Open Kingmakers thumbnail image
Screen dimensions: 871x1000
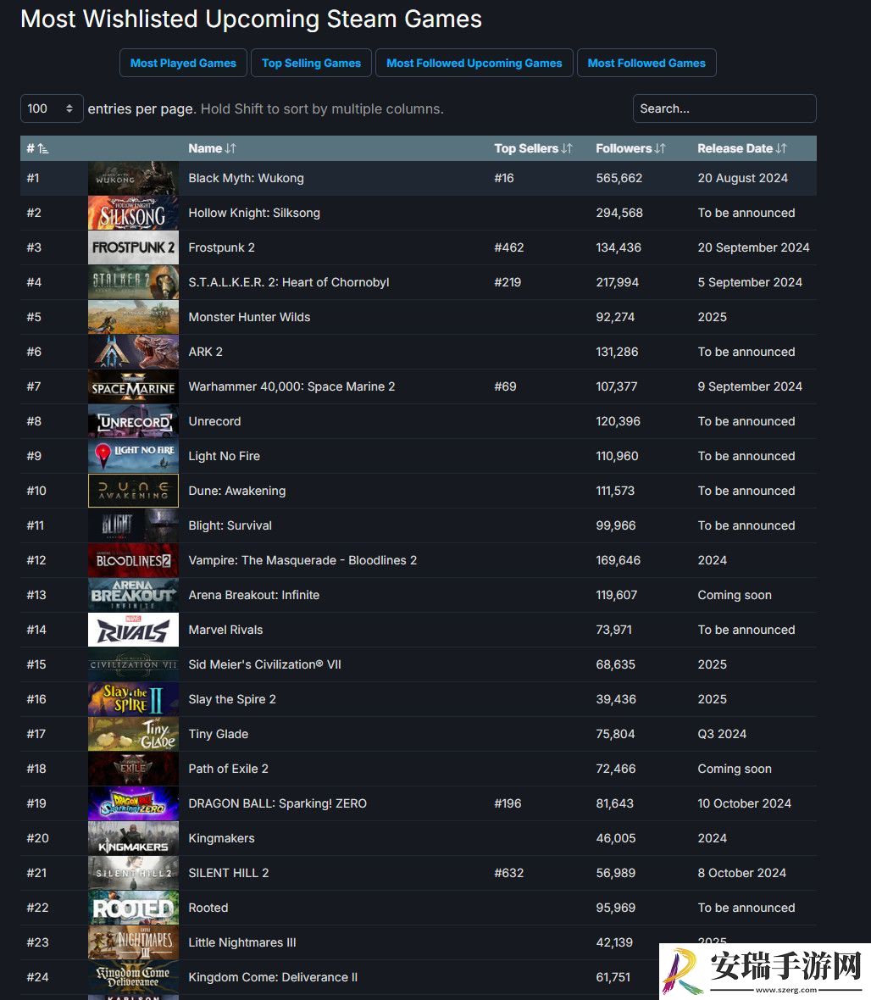pyautogui.click(x=133, y=839)
